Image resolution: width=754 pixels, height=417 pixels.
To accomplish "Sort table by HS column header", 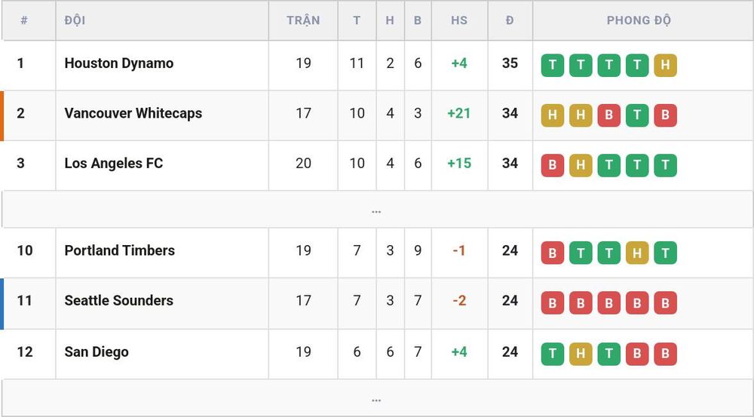I will tap(458, 20).
